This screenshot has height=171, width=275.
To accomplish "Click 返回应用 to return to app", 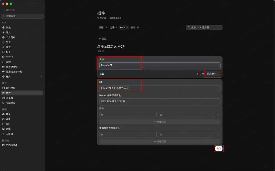I will tap(9, 10).
